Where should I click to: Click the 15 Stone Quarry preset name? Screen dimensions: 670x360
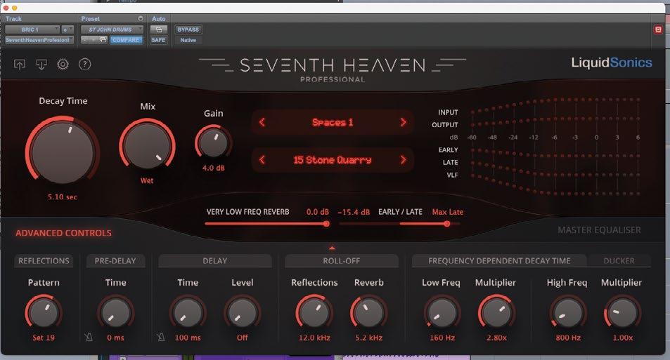point(333,160)
